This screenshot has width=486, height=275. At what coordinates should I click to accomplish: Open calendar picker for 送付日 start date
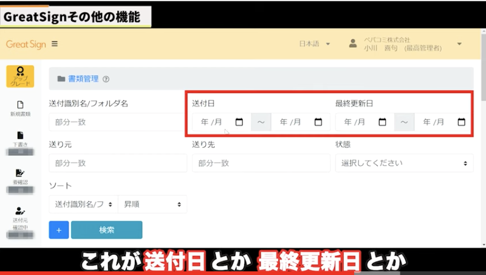point(239,122)
